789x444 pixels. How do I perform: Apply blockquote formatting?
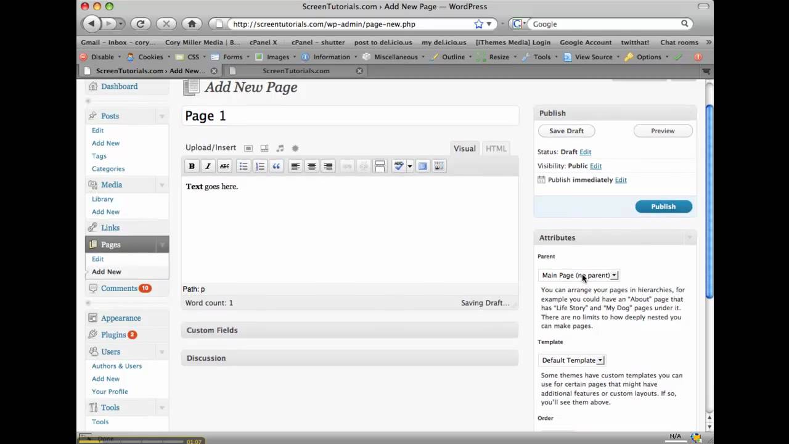(x=276, y=166)
